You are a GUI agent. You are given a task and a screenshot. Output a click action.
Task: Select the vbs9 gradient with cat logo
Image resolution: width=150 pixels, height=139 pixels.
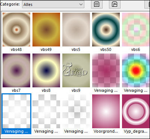tap(76, 70)
